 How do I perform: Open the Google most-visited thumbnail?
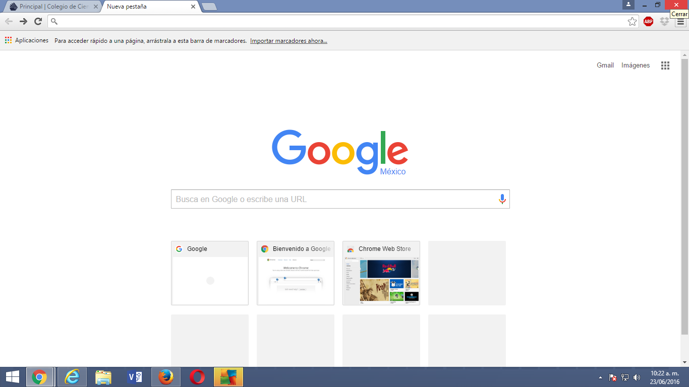pos(210,273)
